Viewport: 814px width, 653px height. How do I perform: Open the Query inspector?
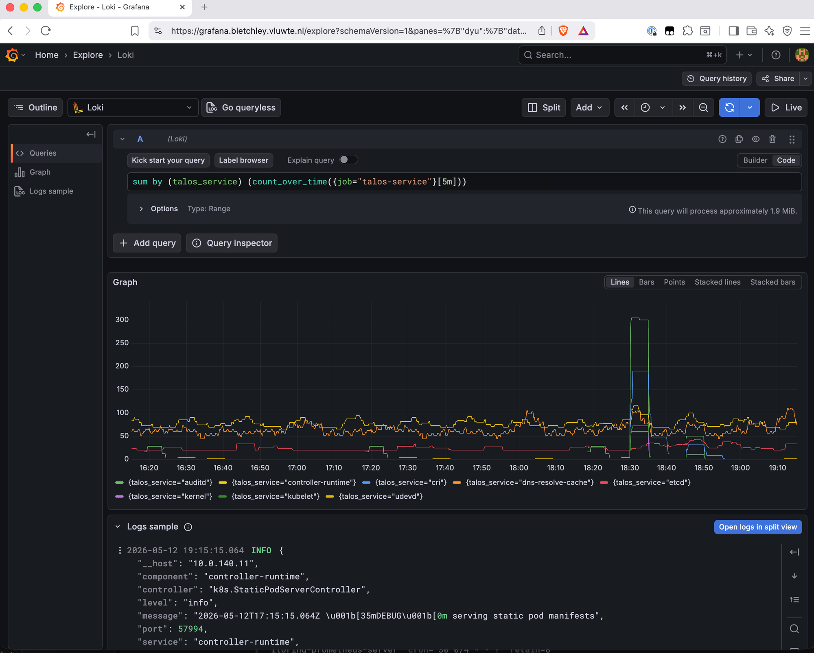click(232, 243)
